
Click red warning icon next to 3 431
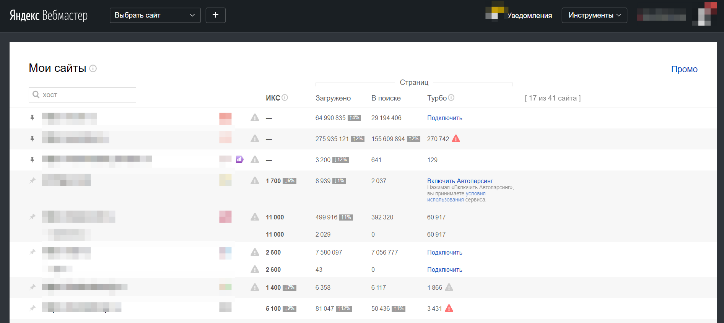tap(449, 308)
